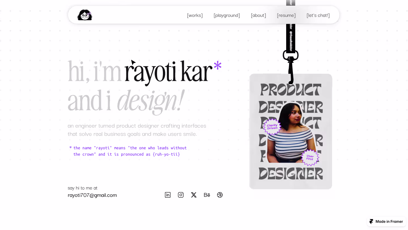408x230 pixels.
Task: Click the cartoon avatar logo in the navbar
Action: click(85, 15)
